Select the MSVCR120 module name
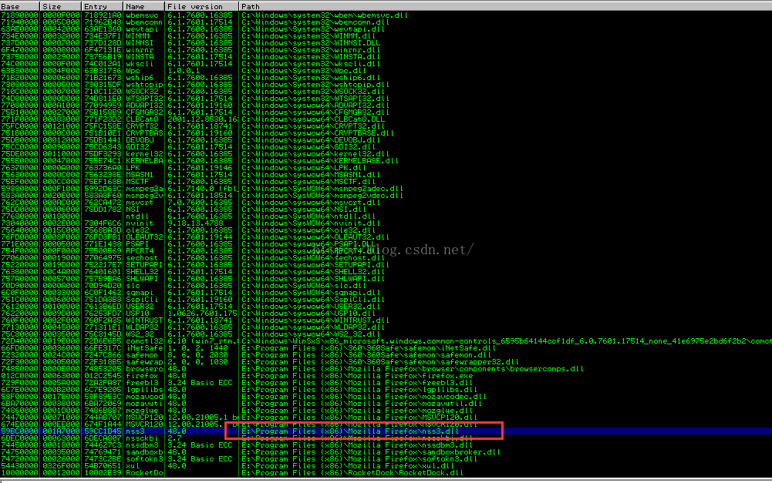 [x=144, y=424]
